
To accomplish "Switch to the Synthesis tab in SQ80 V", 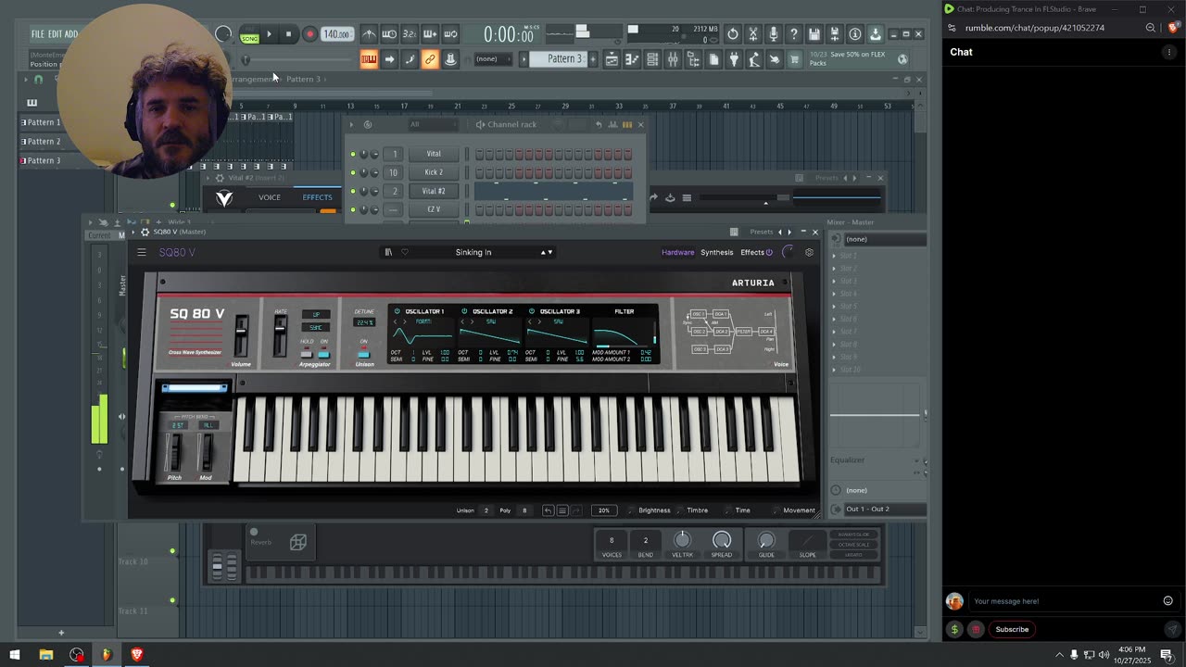I will (x=716, y=252).
